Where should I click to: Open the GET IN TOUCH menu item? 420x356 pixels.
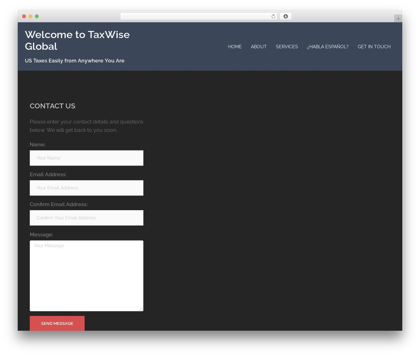coord(374,47)
